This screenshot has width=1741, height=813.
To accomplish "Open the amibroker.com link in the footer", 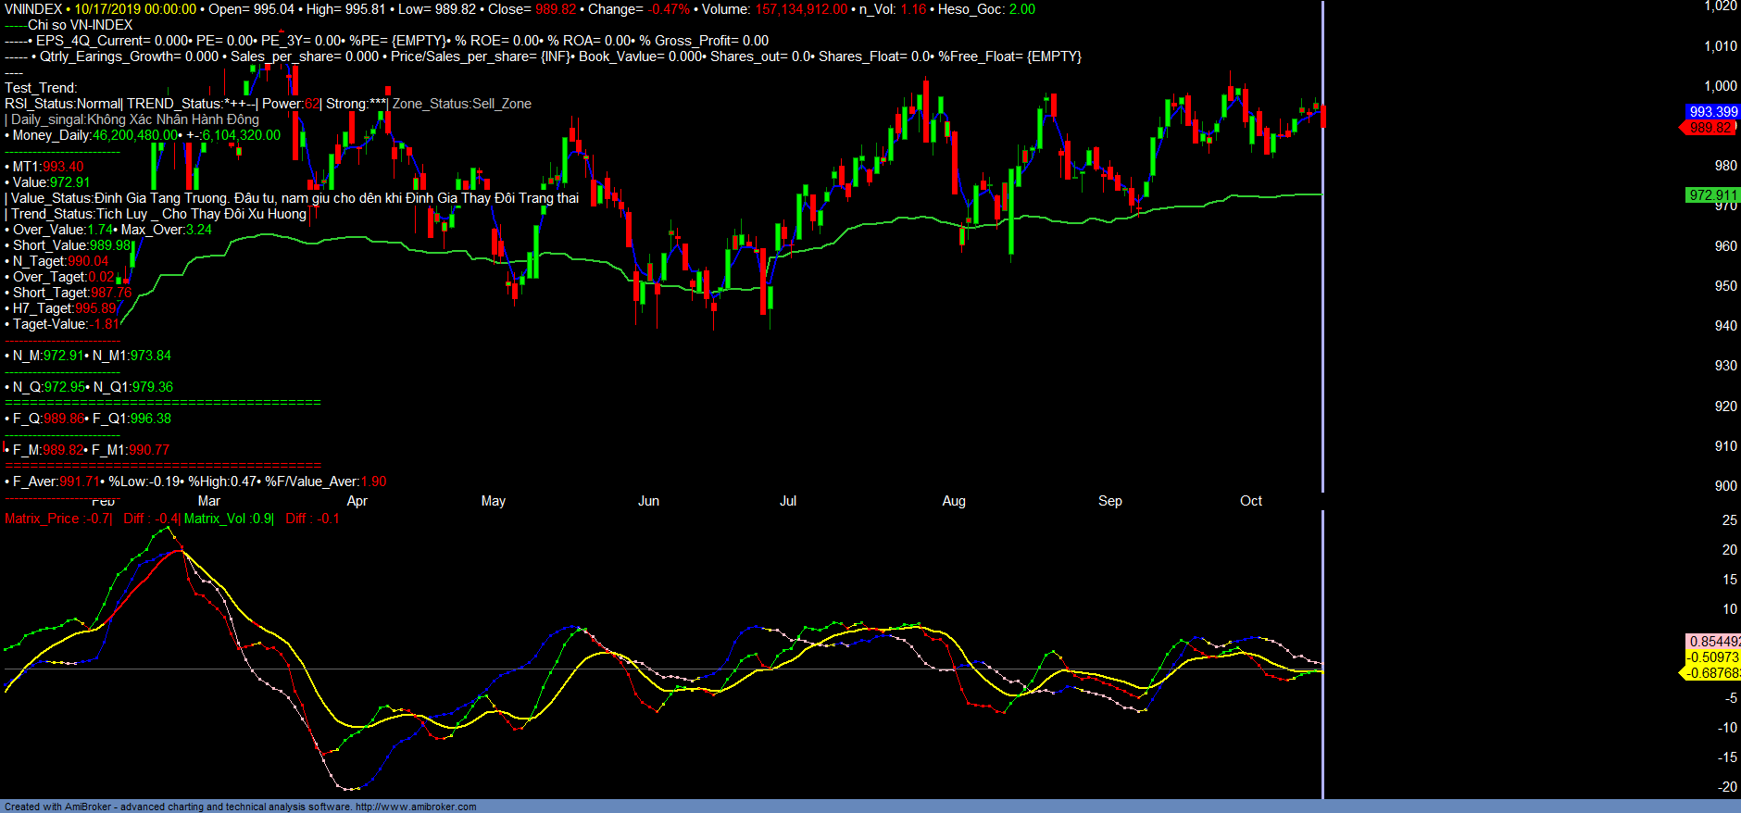I will [x=415, y=807].
